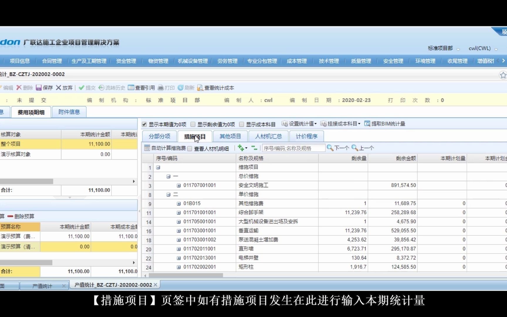Open the 成本管理 menu
The height and width of the screenshot is (317, 507).
(x=296, y=61)
